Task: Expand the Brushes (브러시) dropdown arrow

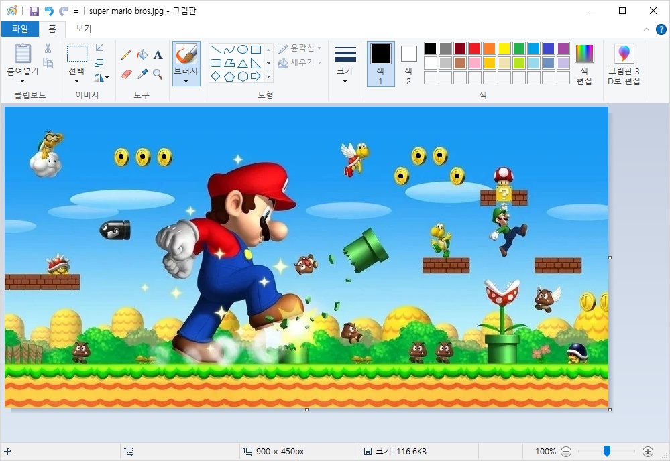Action: tap(186, 81)
